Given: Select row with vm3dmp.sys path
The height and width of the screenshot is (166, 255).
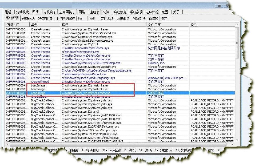Looking at the screenshot, I should [x=120, y=63].
